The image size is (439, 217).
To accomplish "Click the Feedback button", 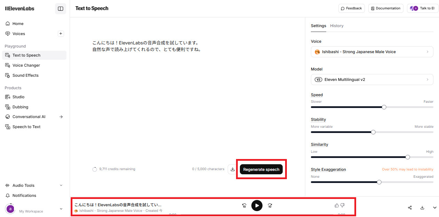I will click(x=351, y=8).
